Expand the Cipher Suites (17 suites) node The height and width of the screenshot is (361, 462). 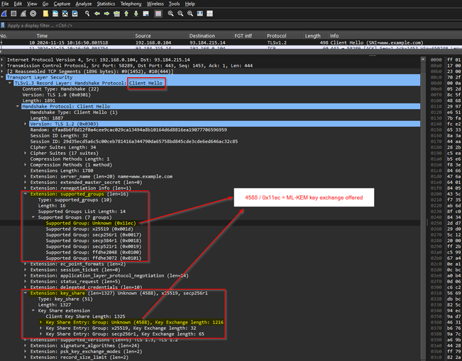[24, 151]
